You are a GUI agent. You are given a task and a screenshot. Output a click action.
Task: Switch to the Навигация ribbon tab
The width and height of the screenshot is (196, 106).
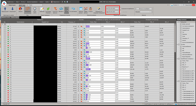pyautogui.click(x=12, y=5)
